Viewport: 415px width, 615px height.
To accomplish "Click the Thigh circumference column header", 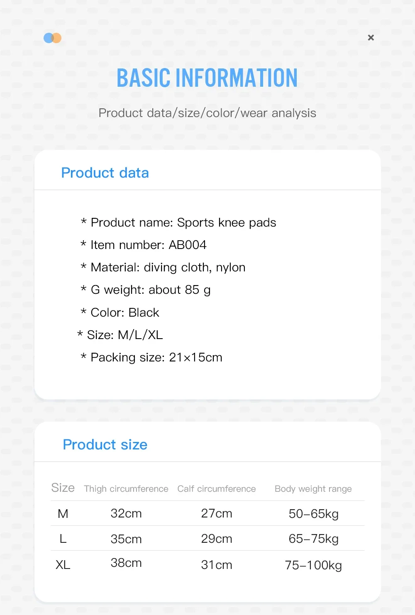I will coord(126,489).
